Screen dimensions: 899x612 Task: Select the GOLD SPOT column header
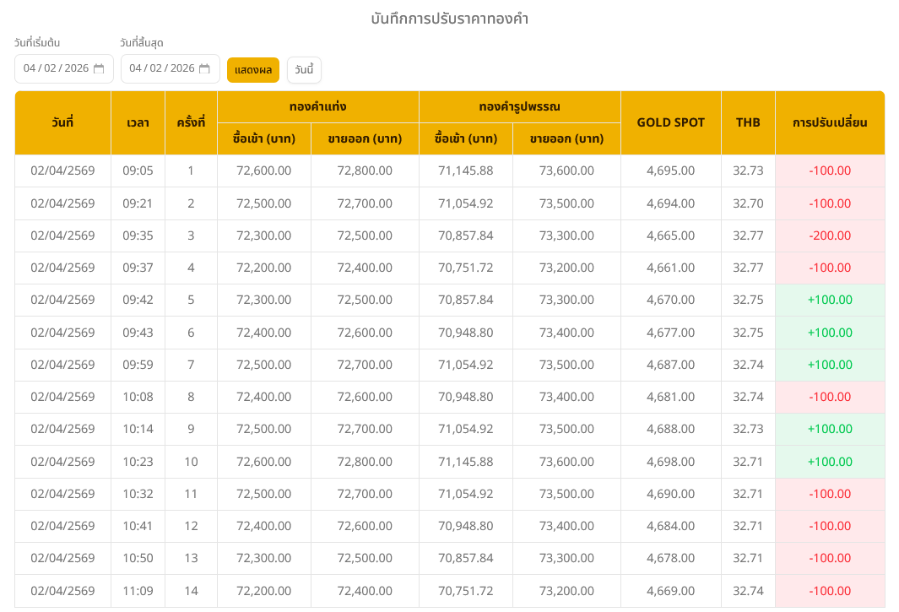[670, 122]
